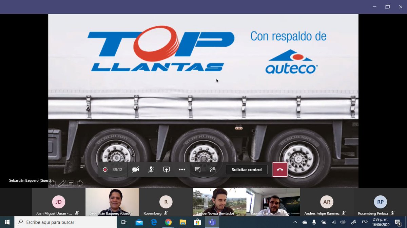Select the pen annotation tool
The image size is (407, 228).
coord(62,183)
